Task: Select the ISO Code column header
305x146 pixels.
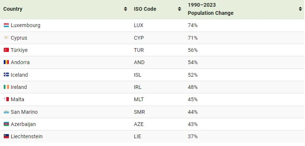Action: (145, 9)
